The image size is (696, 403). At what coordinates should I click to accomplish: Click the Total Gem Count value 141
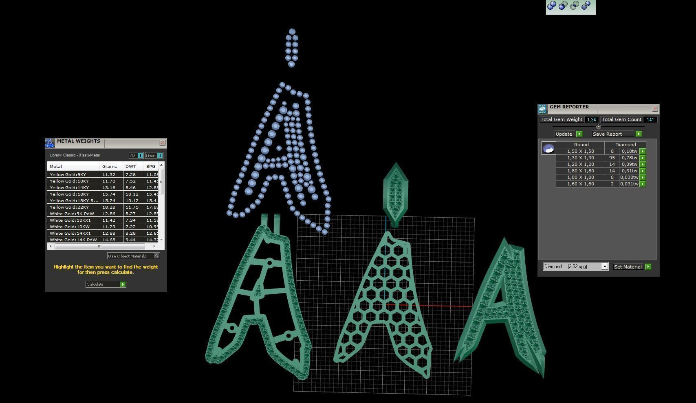[650, 119]
